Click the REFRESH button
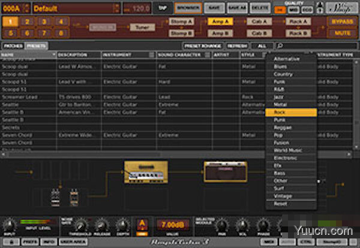The height and width of the screenshot is (248, 360). (238, 46)
